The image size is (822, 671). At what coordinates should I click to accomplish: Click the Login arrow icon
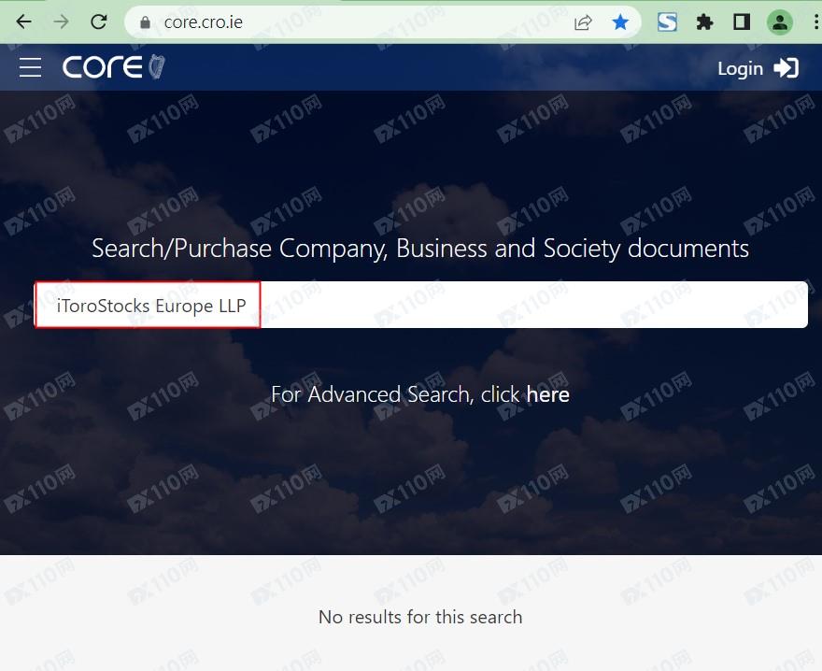pyautogui.click(x=786, y=67)
